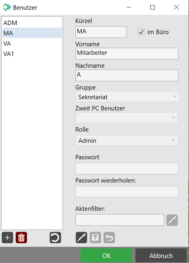Toggle the 'im Büro' checkbox
Viewport: 189px width, 263px height.
pyautogui.click(x=141, y=32)
